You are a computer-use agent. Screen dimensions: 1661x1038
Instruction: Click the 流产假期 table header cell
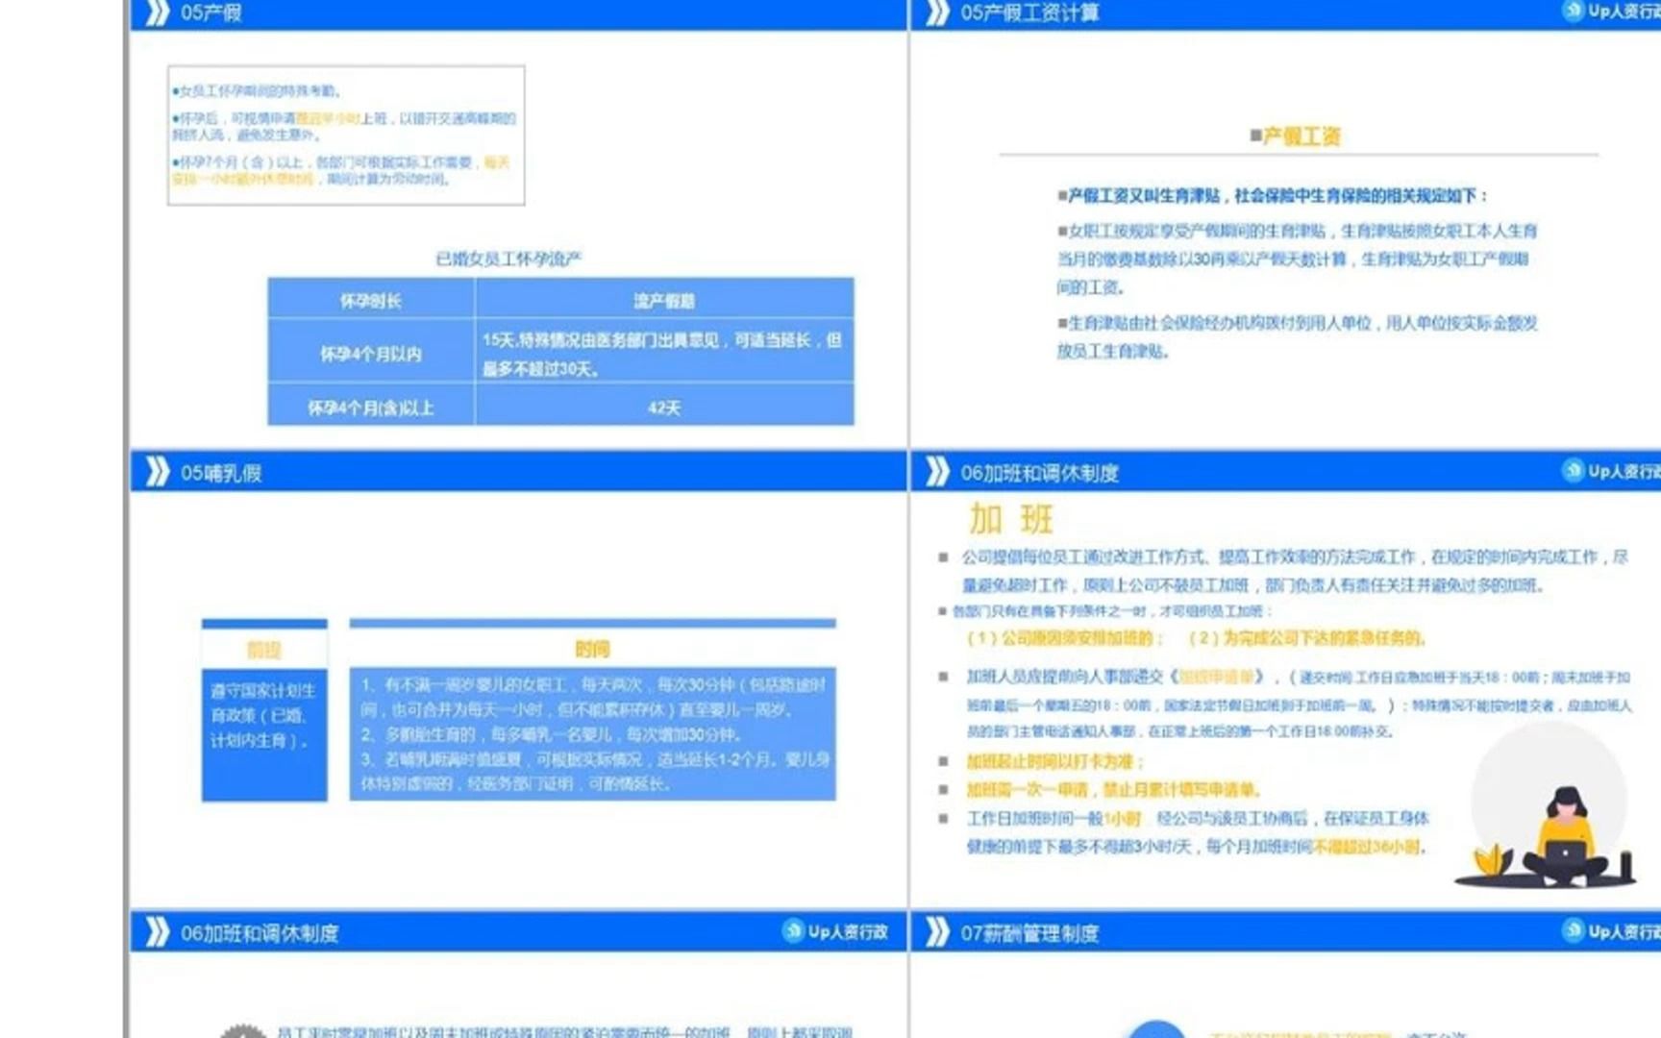[664, 300]
